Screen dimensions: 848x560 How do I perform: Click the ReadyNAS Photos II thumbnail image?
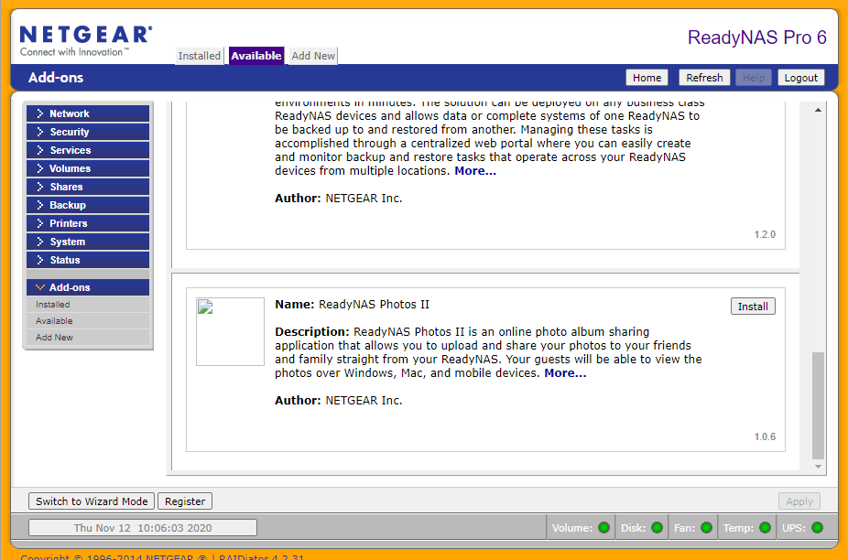click(230, 331)
